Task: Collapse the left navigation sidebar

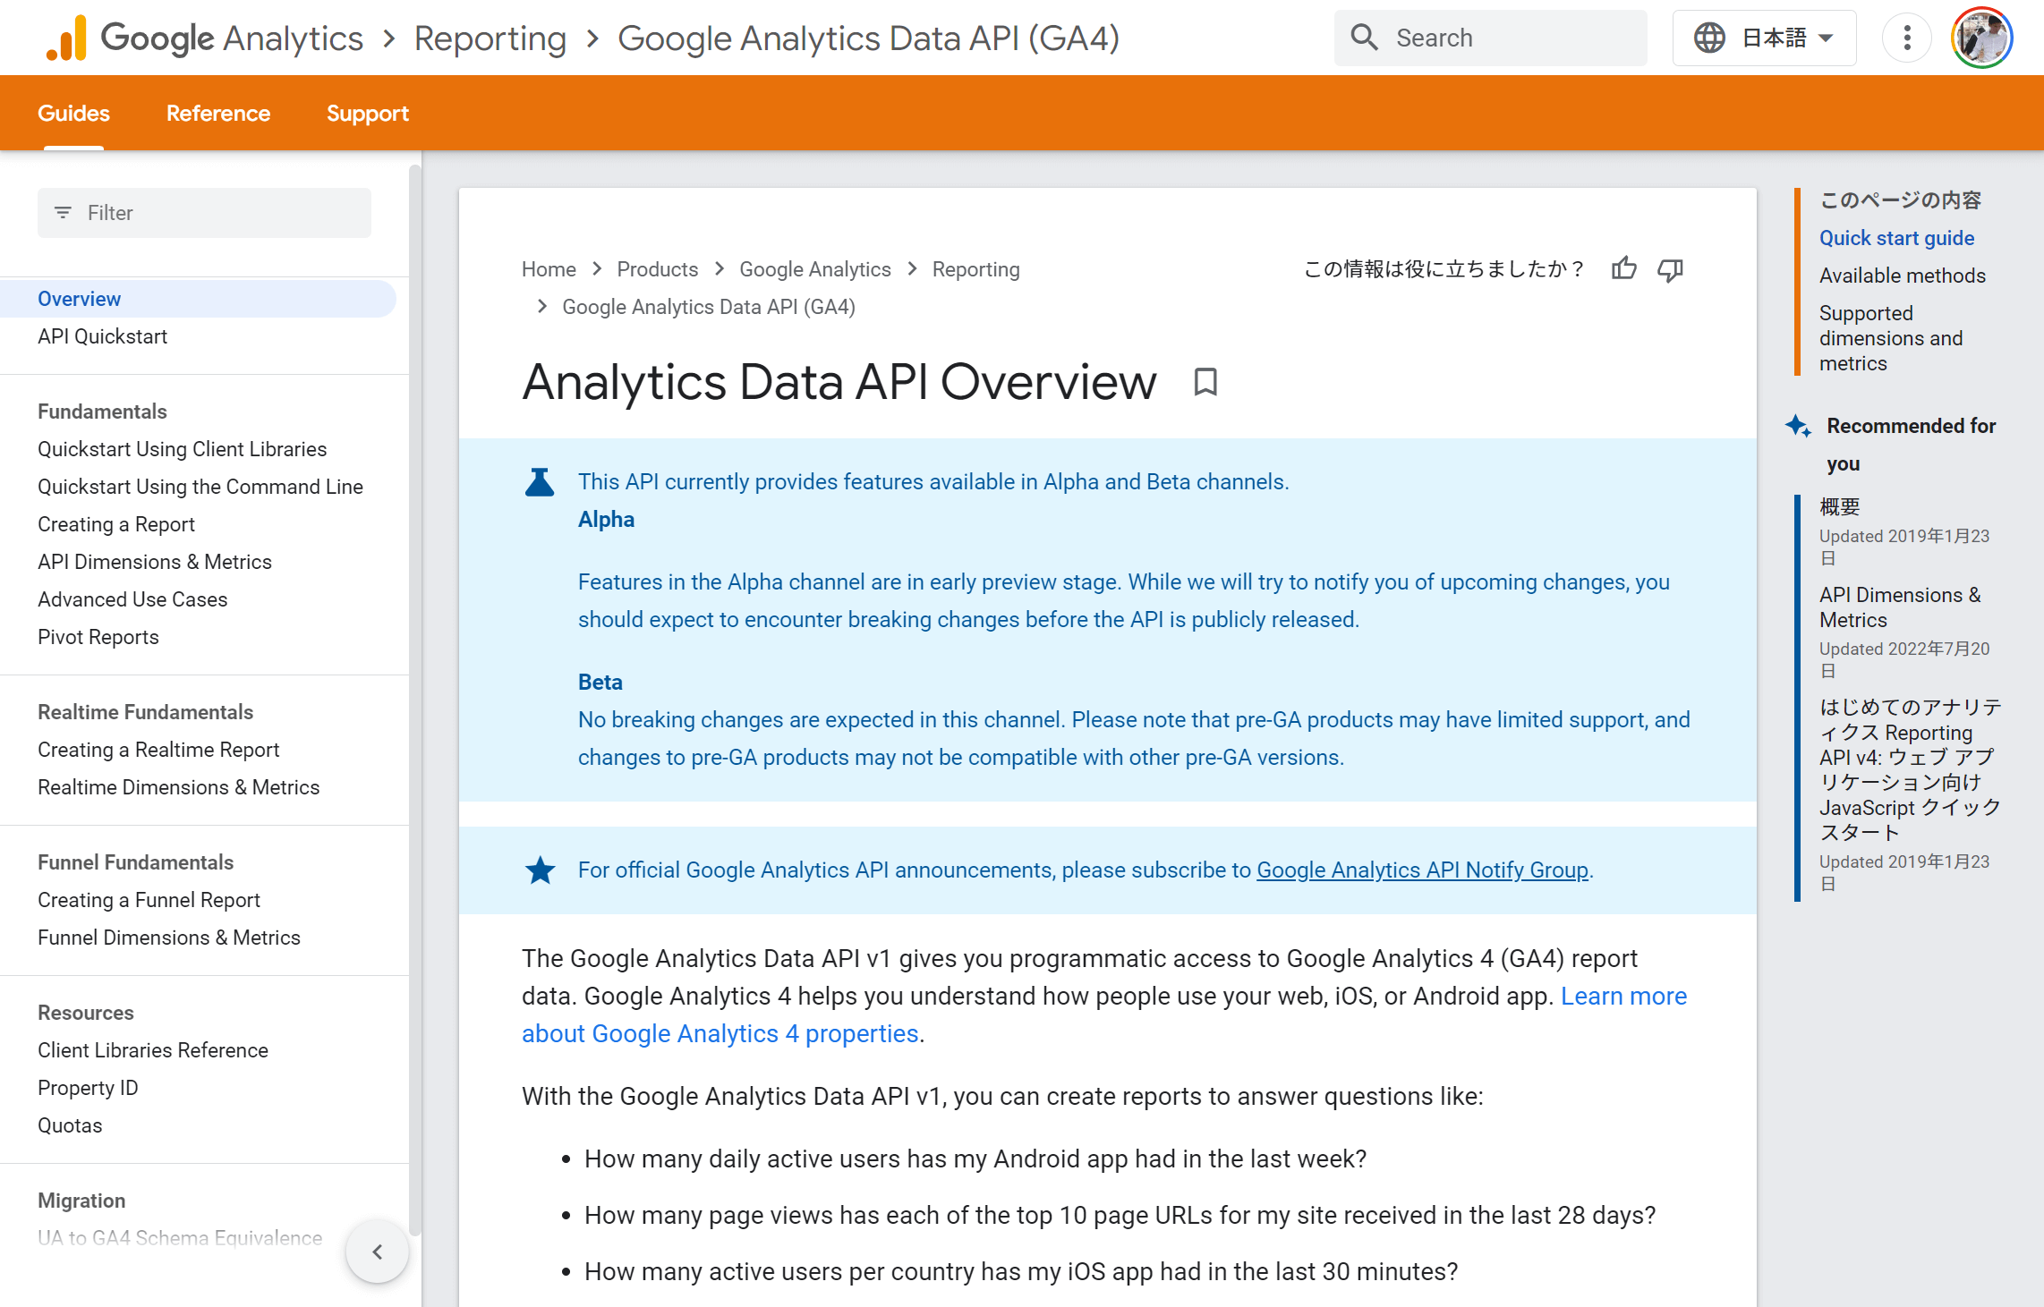Action: click(377, 1252)
